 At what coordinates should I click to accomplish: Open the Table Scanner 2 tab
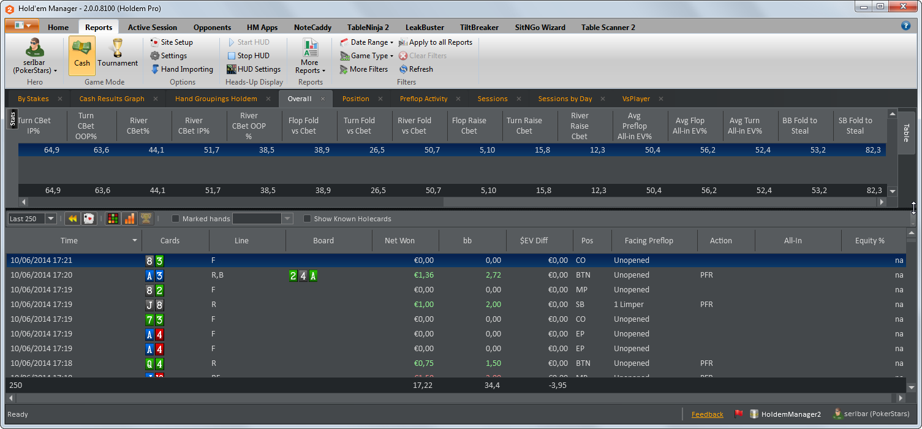coord(608,27)
